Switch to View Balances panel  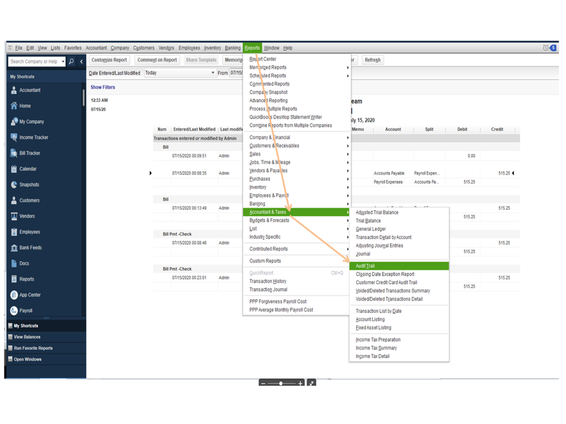coord(46,337)
